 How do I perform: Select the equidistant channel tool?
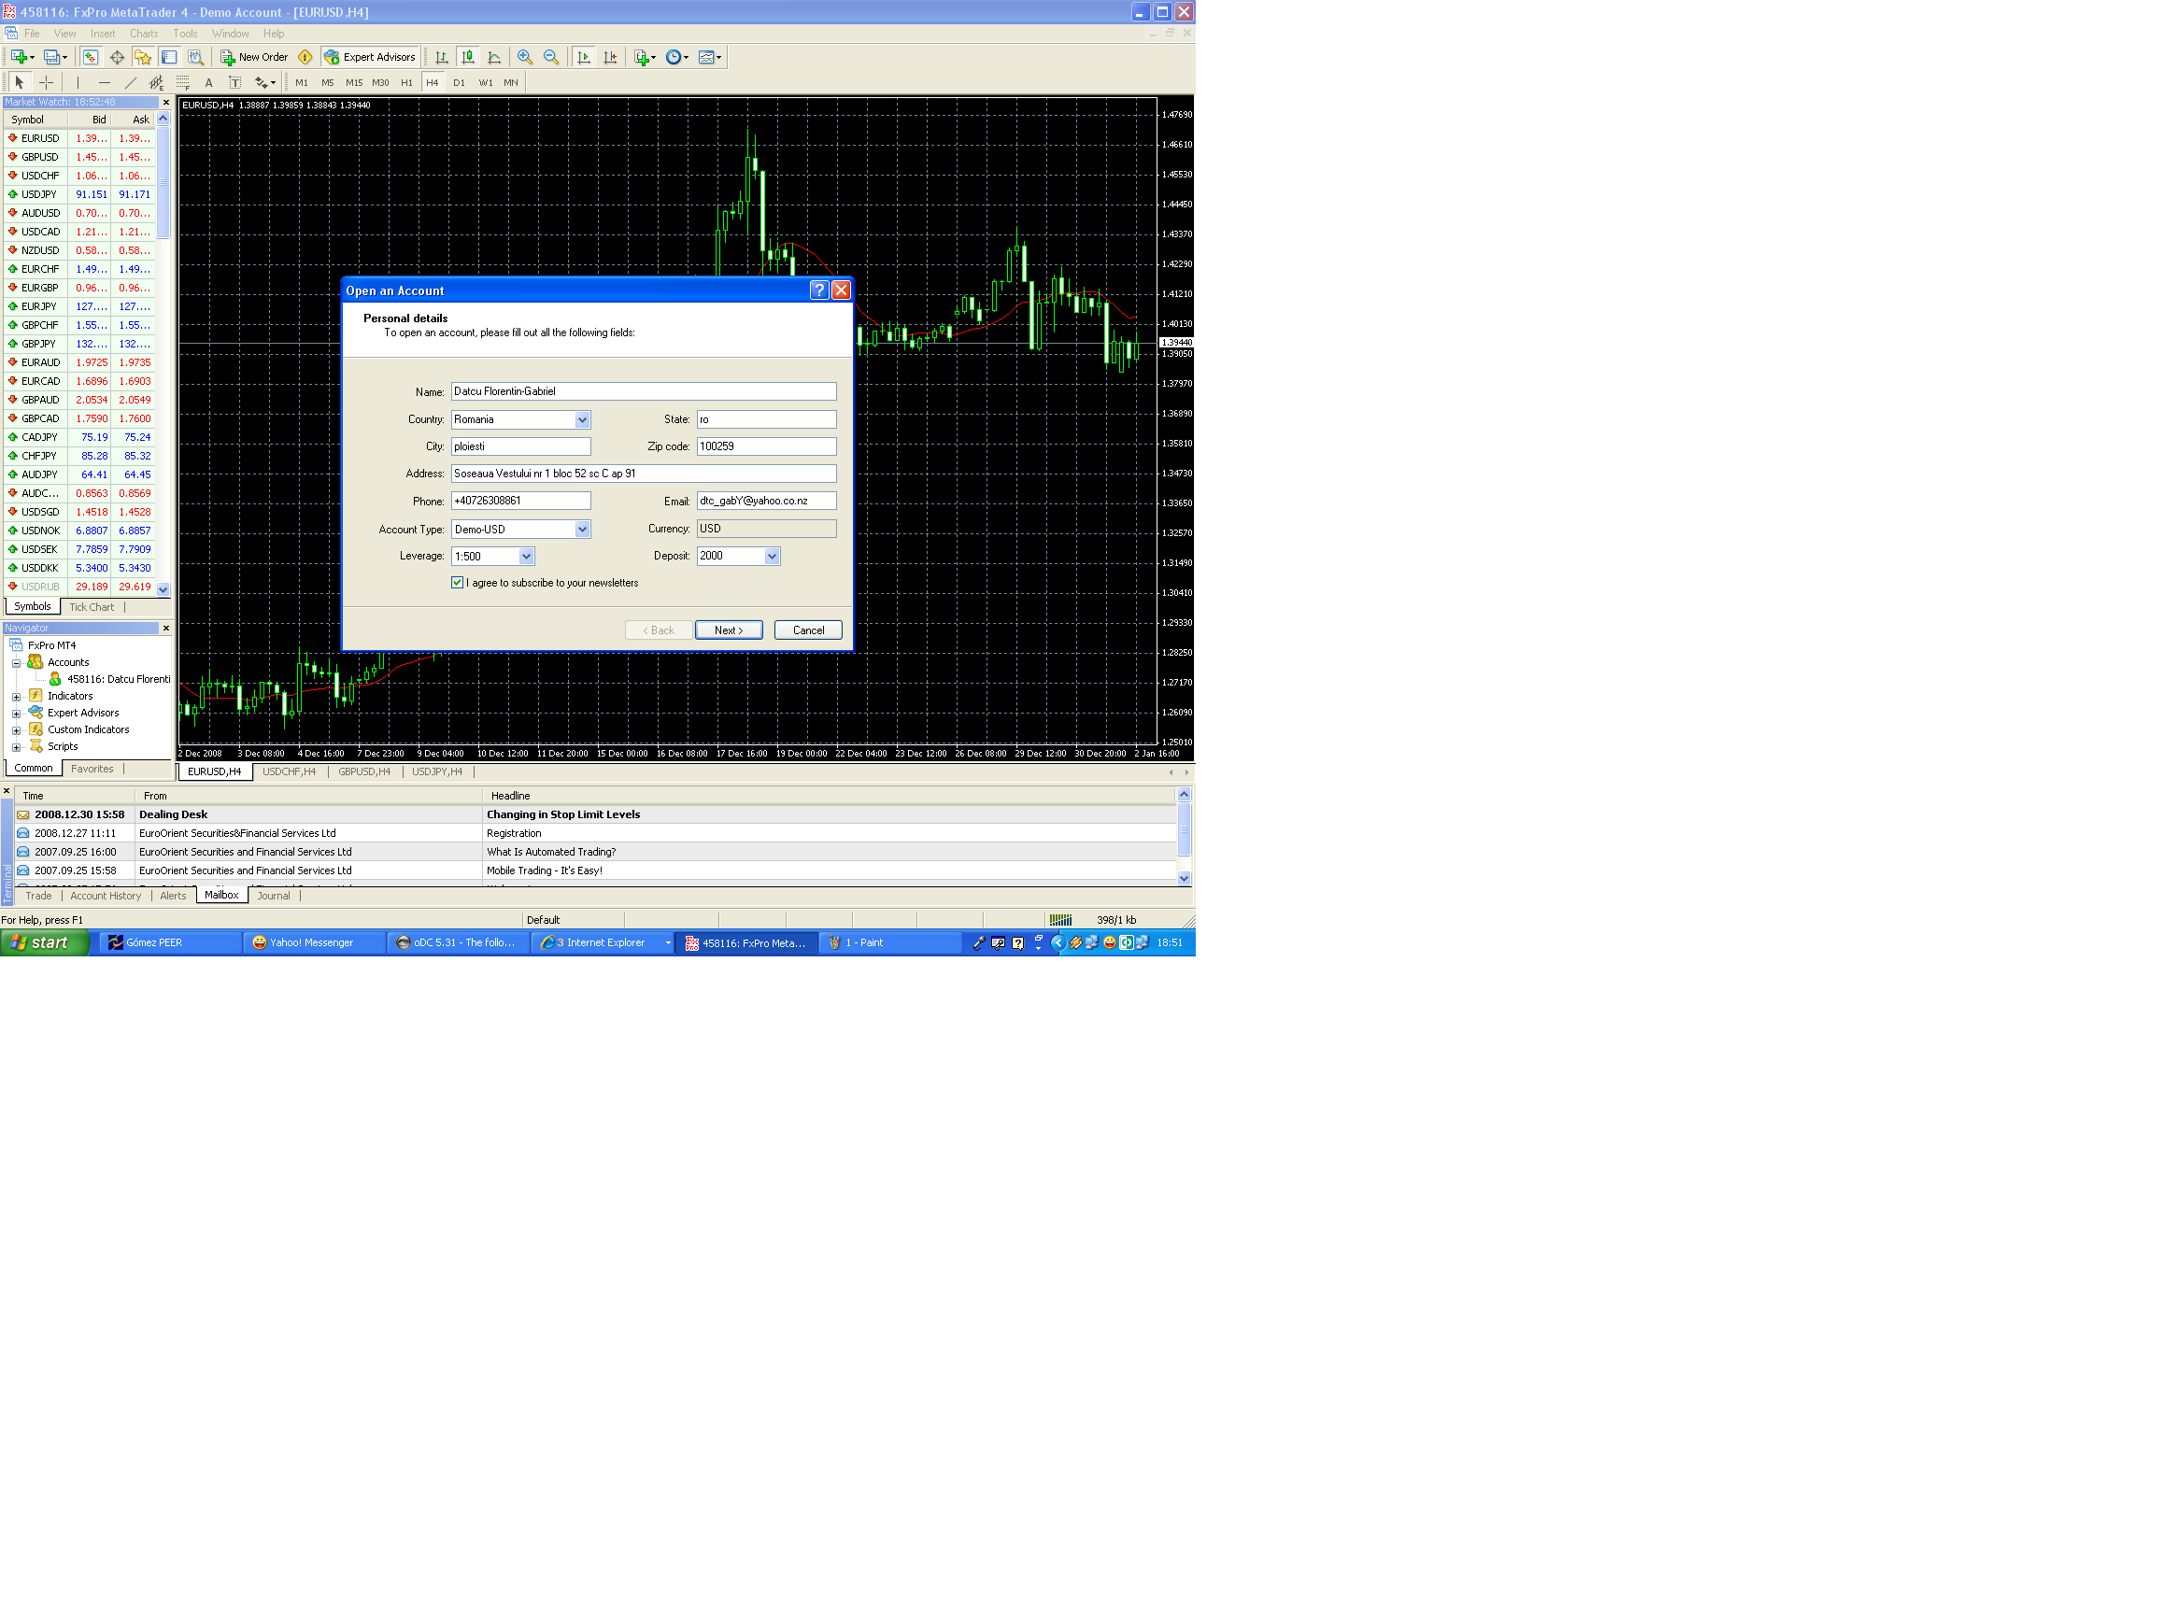tap(156, 83)
